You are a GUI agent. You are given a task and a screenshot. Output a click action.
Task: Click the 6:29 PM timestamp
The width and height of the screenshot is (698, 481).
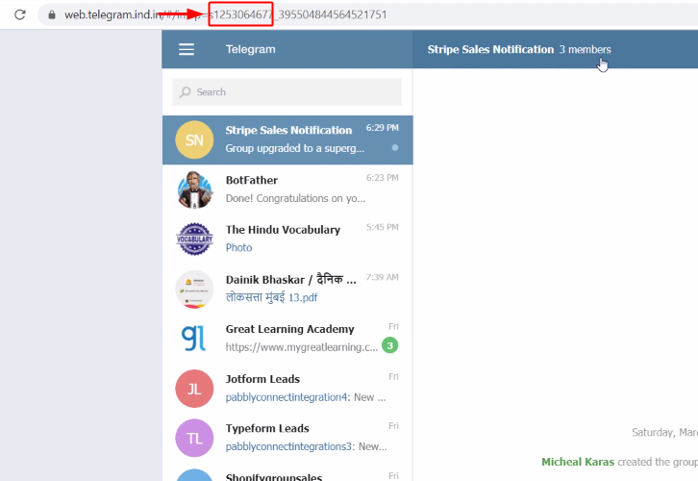point(383,128)
